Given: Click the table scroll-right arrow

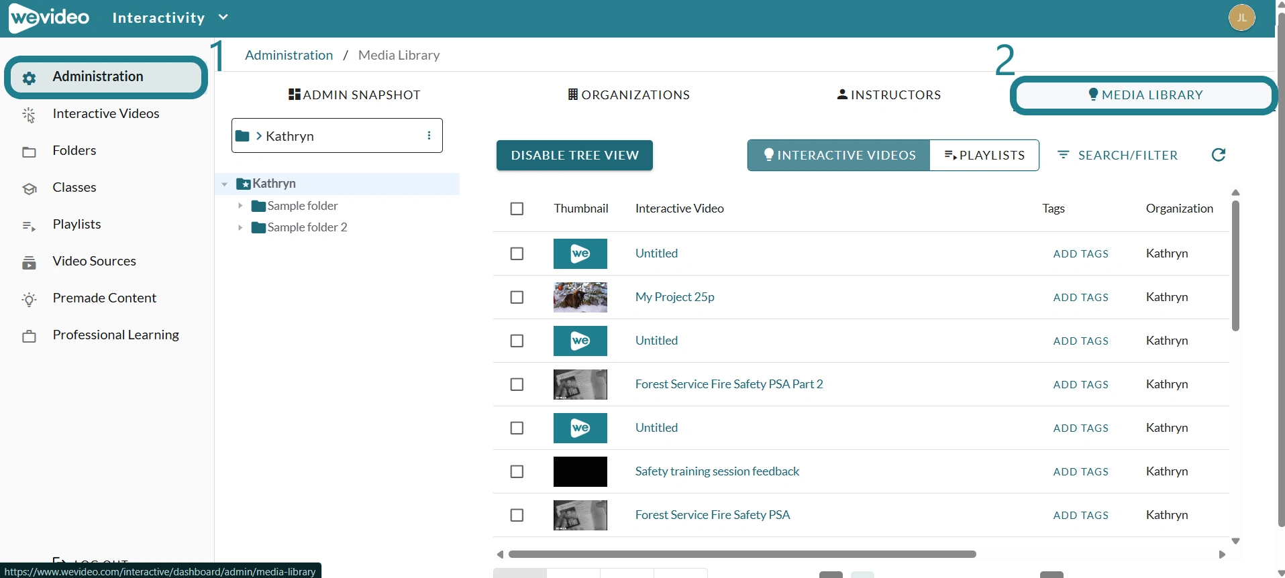Looking at the screenshot, I should coord(1222,555).
